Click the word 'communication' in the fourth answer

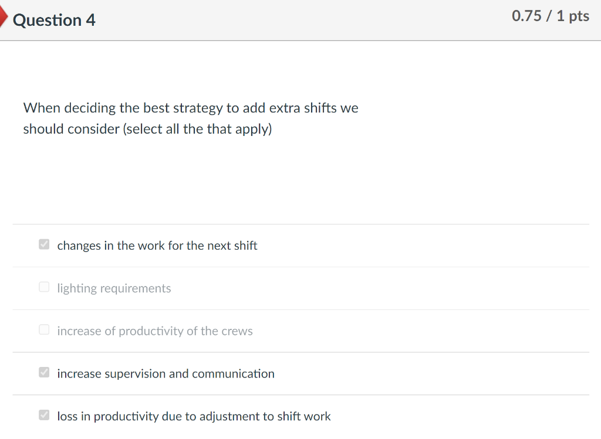tap(233, 374)
